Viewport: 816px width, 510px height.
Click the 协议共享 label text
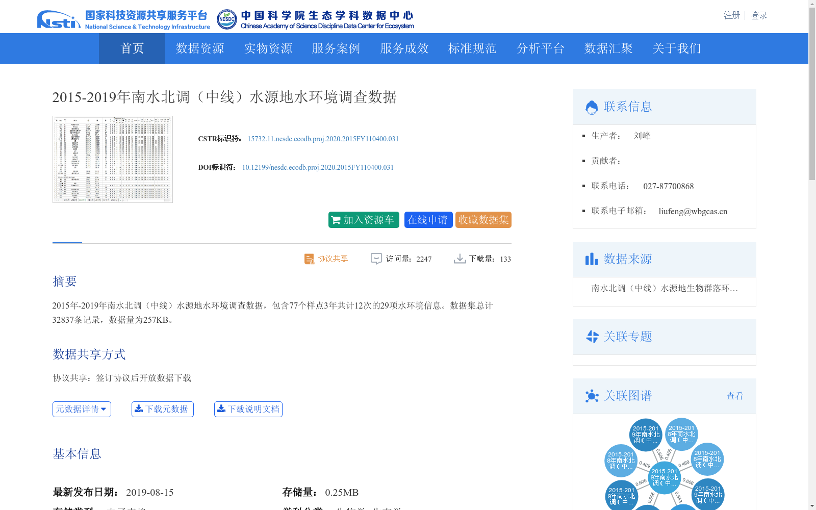pos(333,259)
